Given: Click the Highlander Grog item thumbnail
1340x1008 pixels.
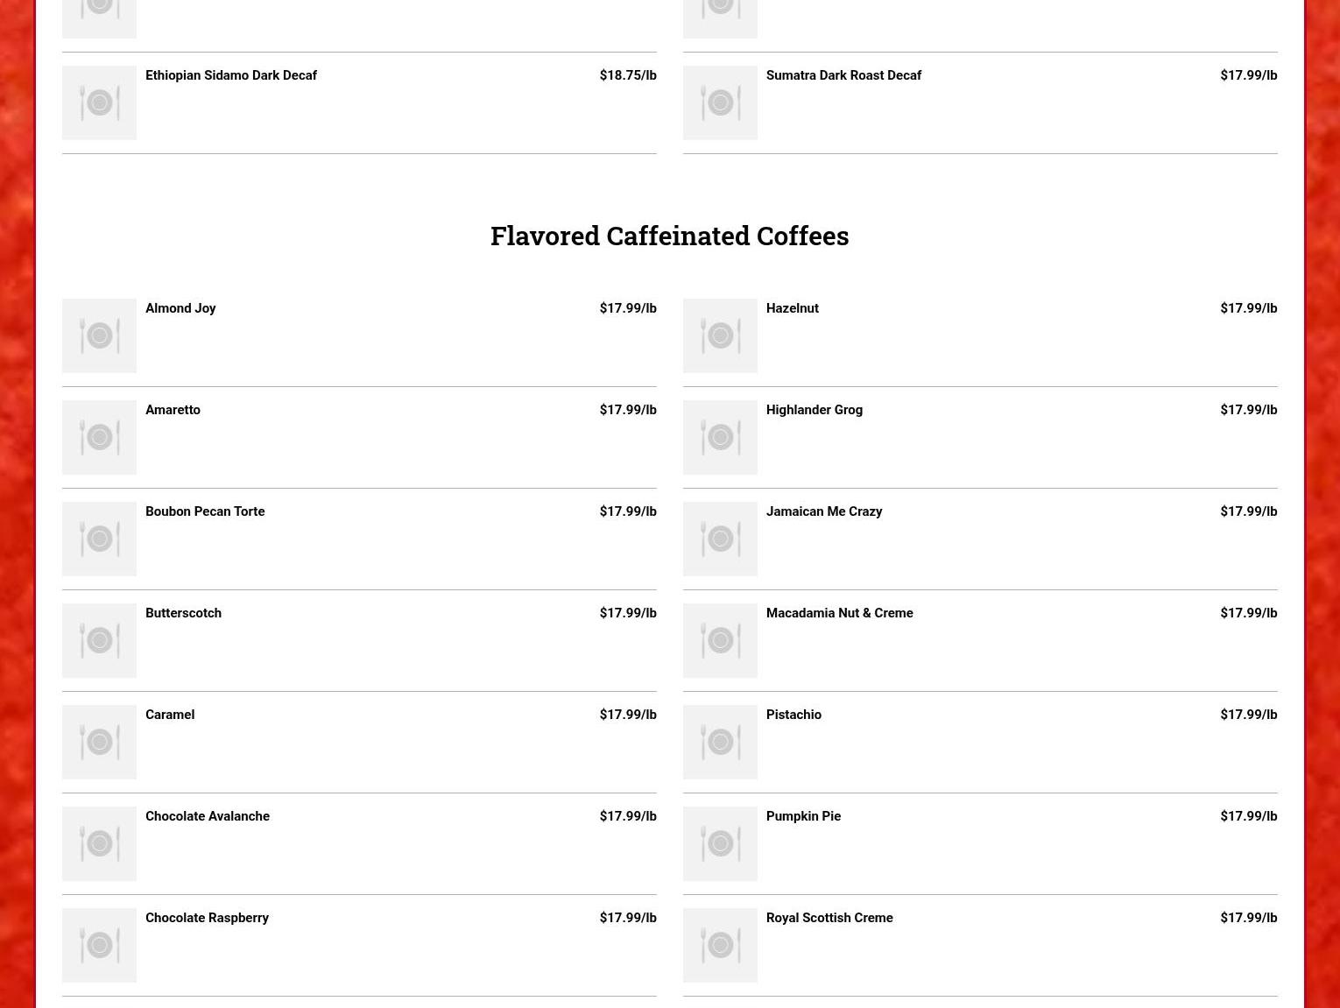Looking at the screenshot, I should 720,437.
